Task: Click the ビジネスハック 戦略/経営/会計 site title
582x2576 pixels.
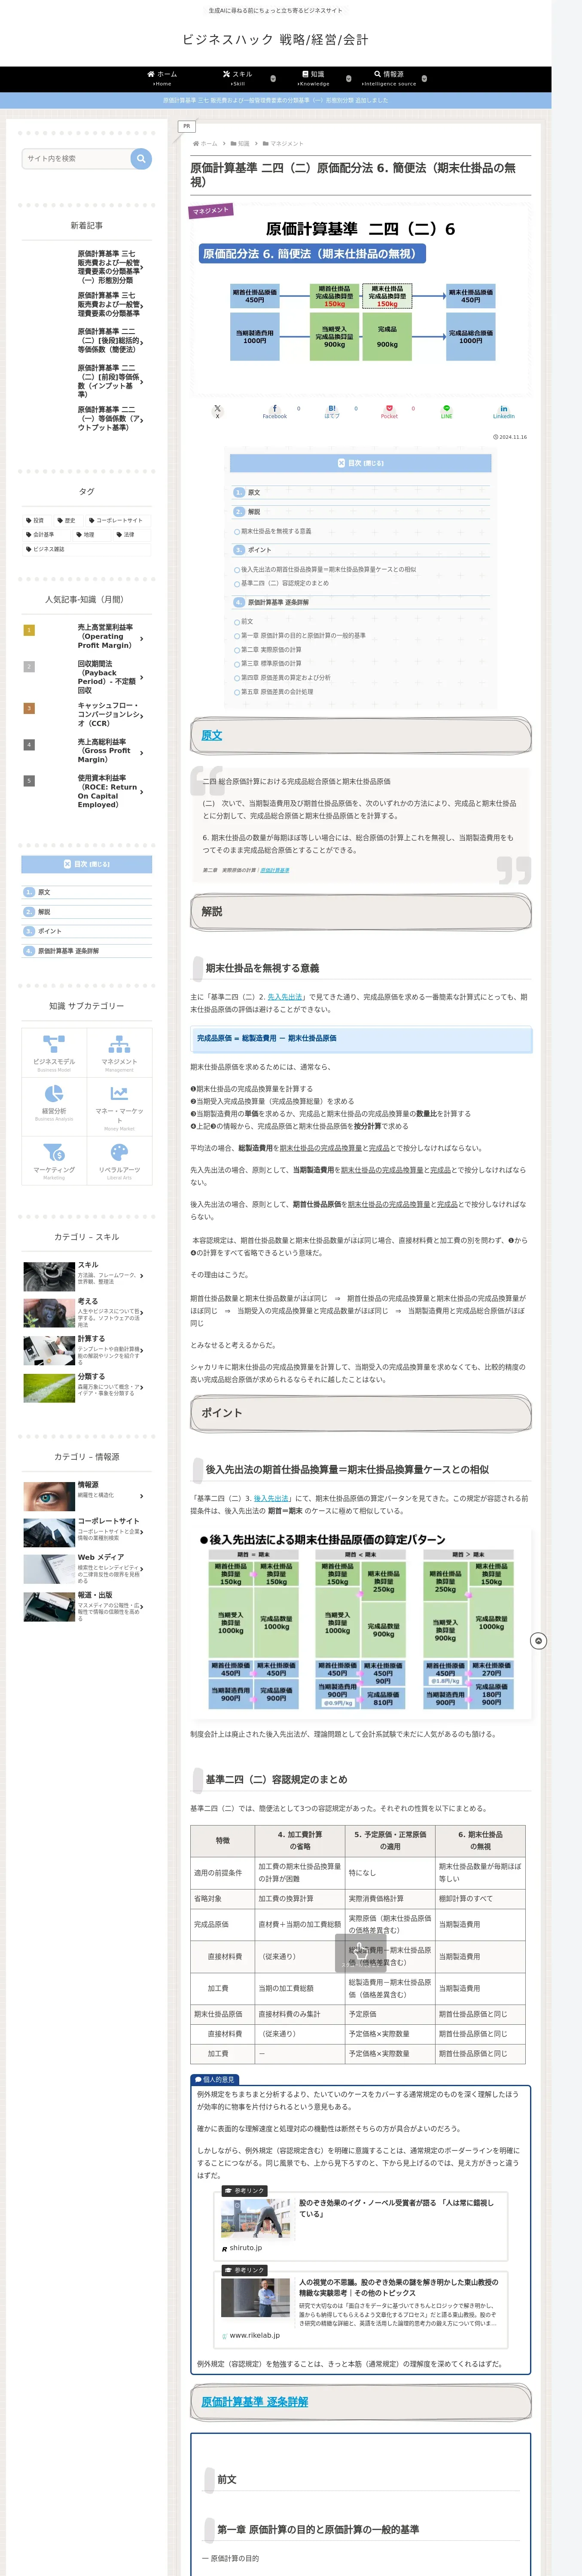Action: tap(275, 40)
